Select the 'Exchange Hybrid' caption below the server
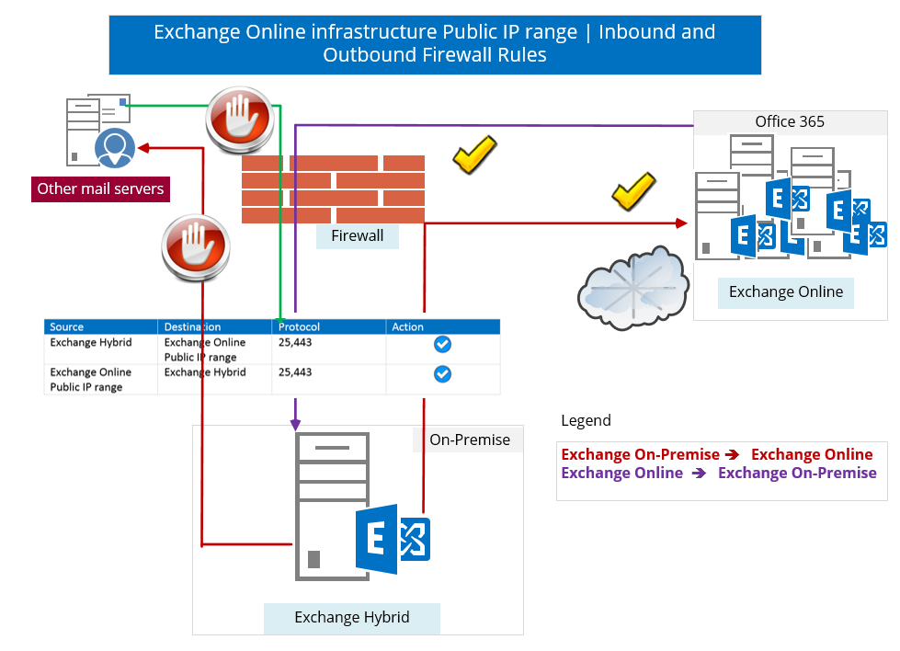This screenshot has width=900, height=651. [x=352, y=617]
